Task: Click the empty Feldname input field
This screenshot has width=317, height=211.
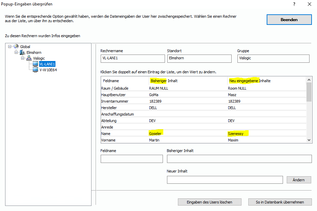Action: pyautogui.click(x=132, y=159)
